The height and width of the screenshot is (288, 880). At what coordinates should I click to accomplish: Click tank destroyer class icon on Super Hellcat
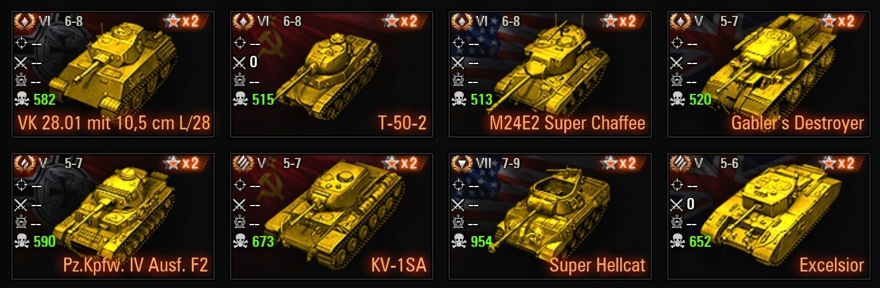tap(461, 163)
